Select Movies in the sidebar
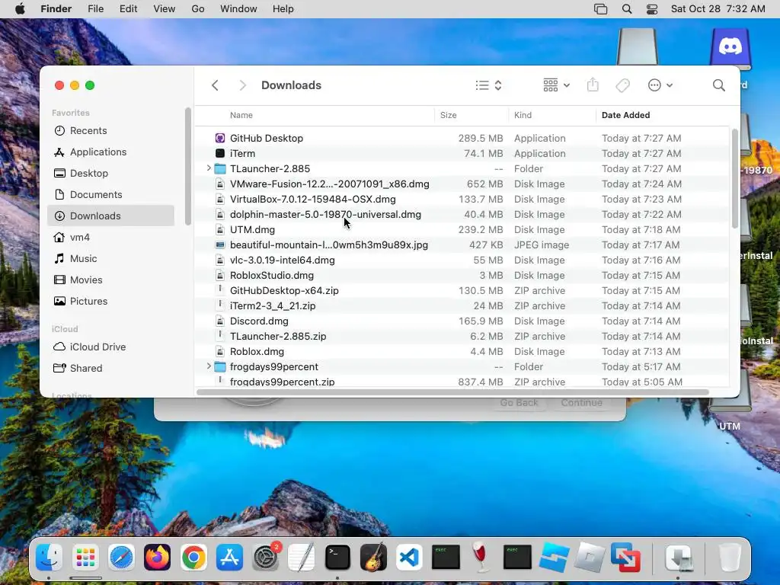Viewport: 780px width, 585px height. [x=110, y=280]
